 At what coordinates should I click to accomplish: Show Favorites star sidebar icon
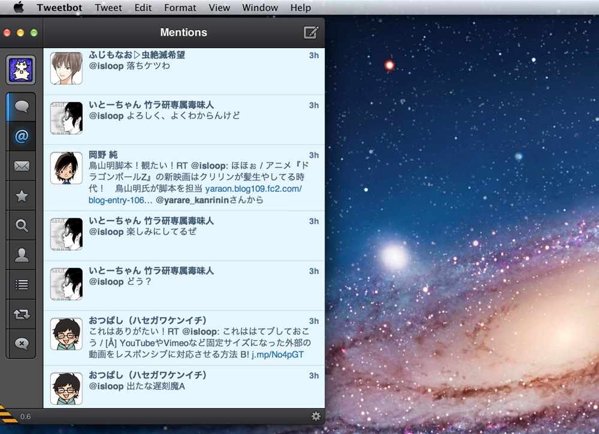22,196
